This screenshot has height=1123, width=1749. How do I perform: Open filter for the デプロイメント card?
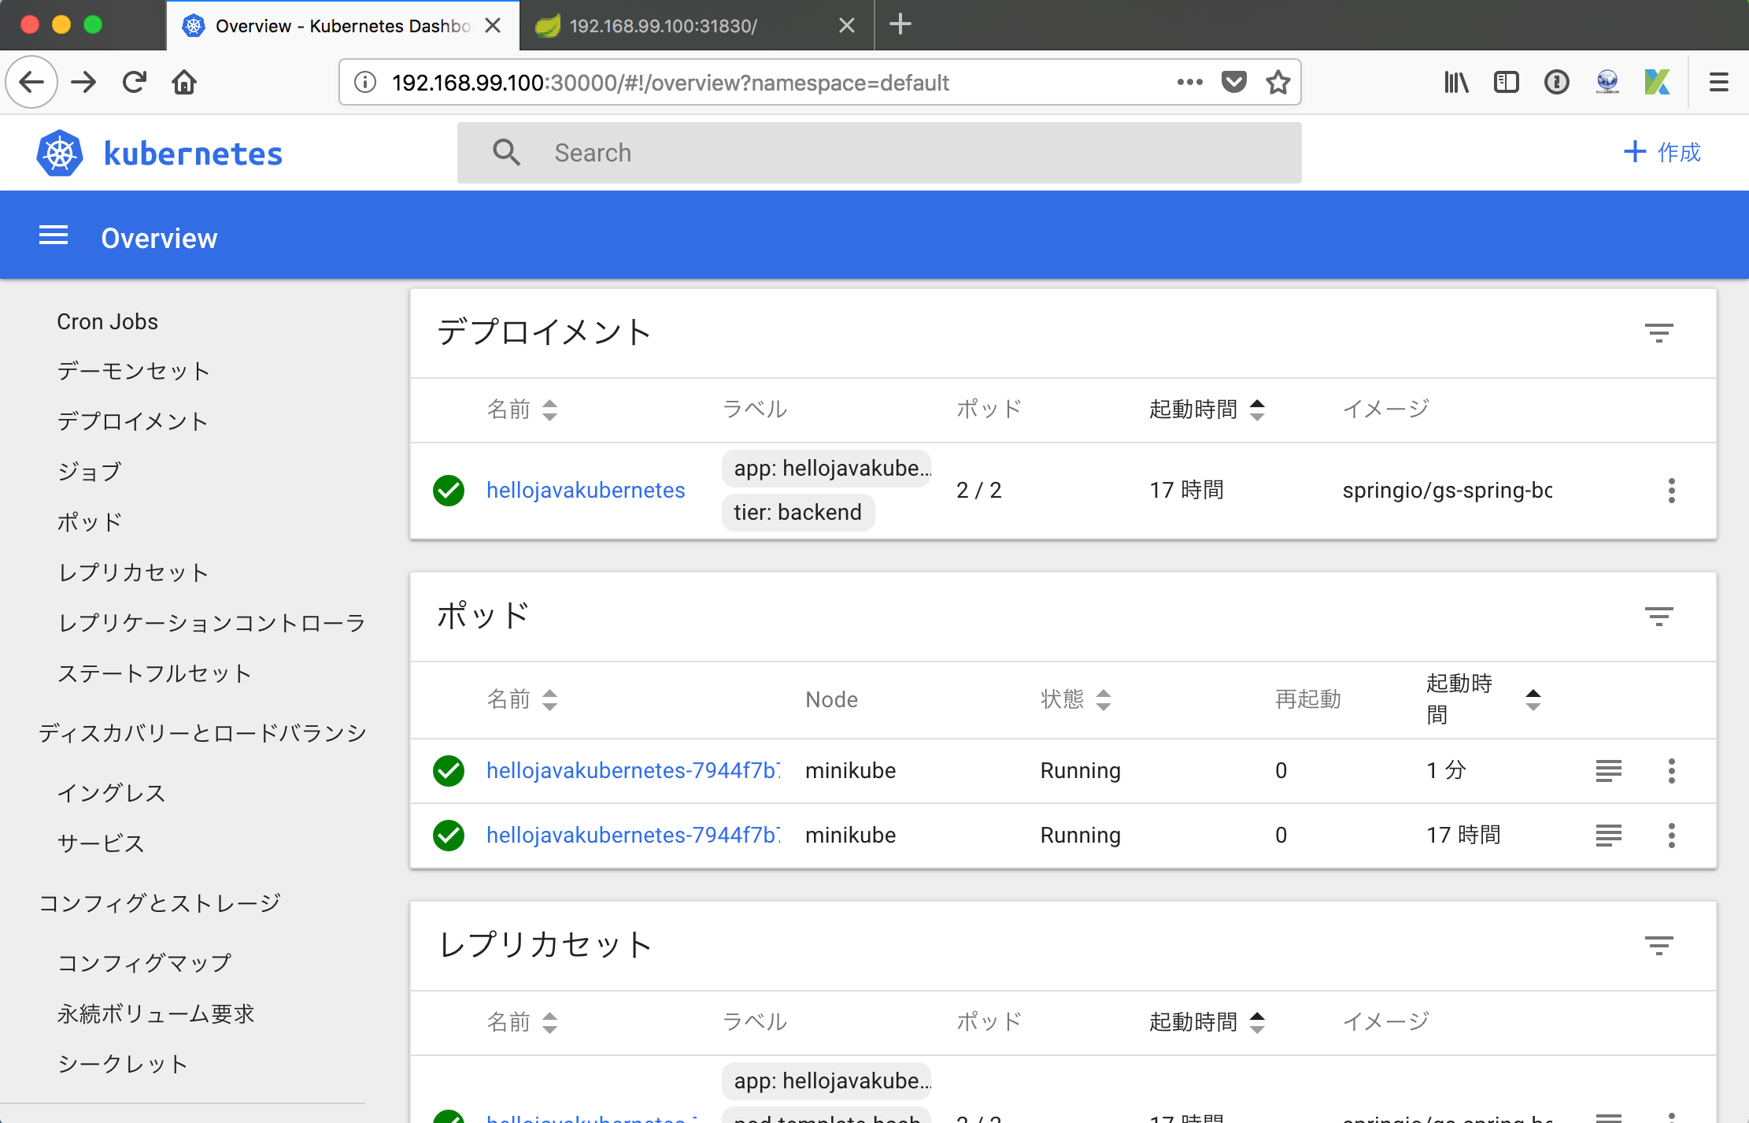pyautogui.click(x=1659, y=332)
